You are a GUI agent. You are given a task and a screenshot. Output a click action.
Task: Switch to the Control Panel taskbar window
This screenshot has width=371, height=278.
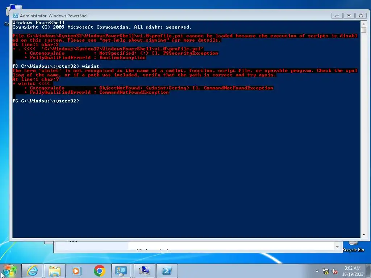(121, 271)
